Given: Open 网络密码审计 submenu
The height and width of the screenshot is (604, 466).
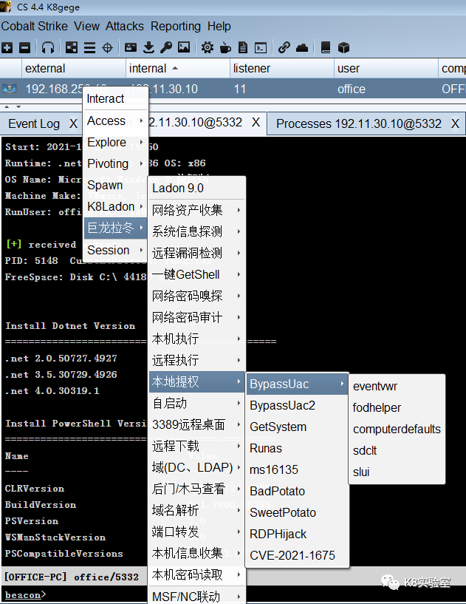Looking at the screenshot, I should click(196, 318).
